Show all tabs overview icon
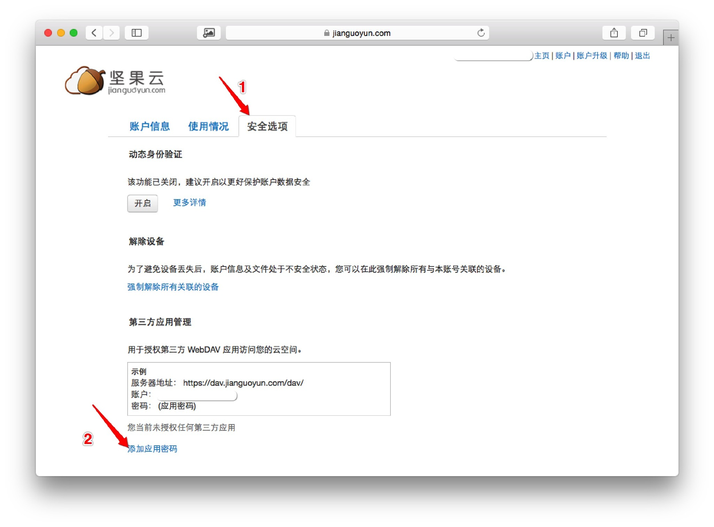The width and height of the screenshot is (714, 527). [x=643, y=33]
